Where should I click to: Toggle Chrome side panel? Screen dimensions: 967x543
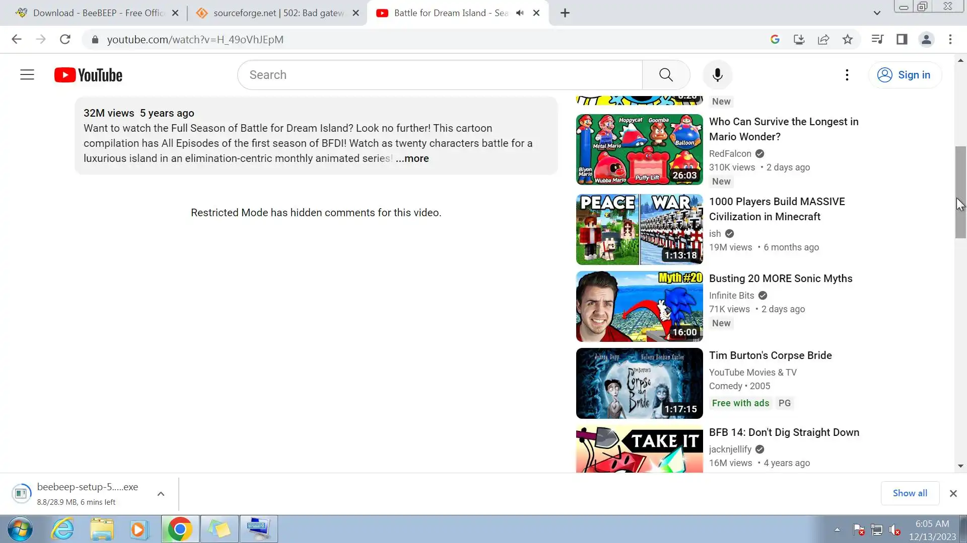[902, 39]
